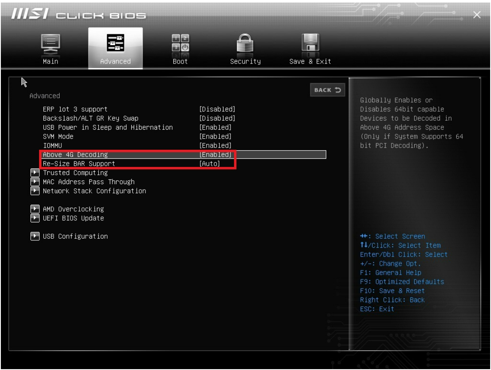Open Trusted Computing submenu text
This screenshot has height=370, width=491.
click(x=75, y=173)
